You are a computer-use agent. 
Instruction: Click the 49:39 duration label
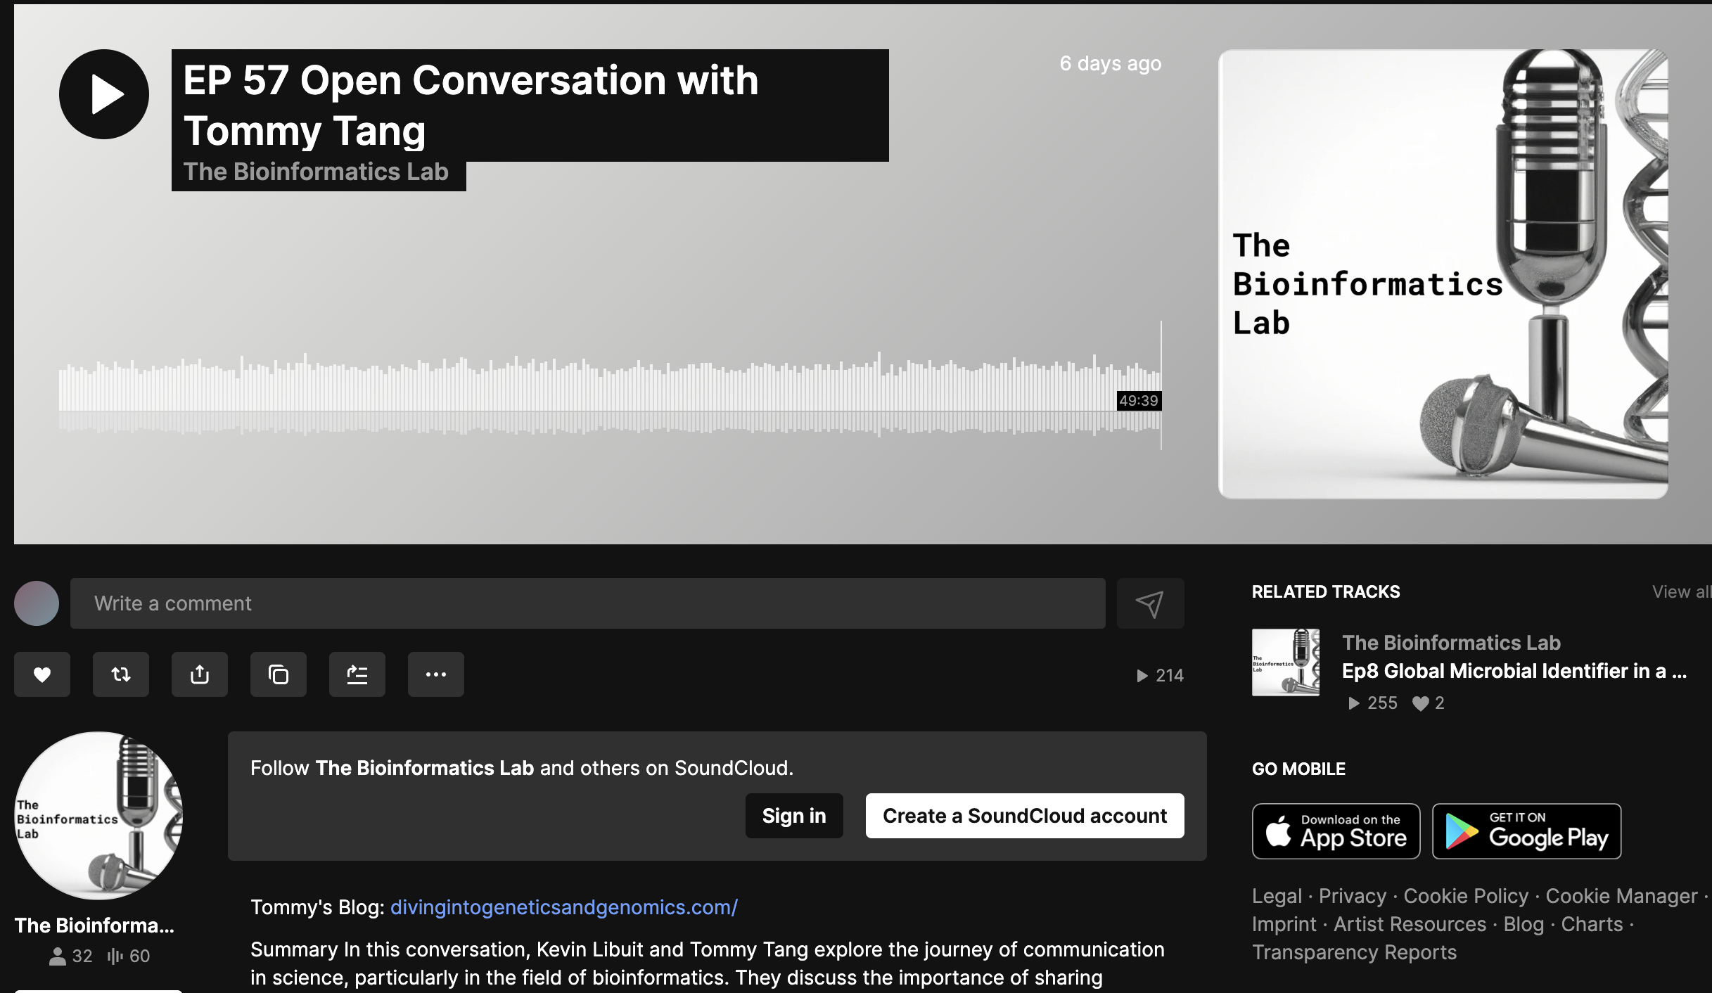(1139, 401)
